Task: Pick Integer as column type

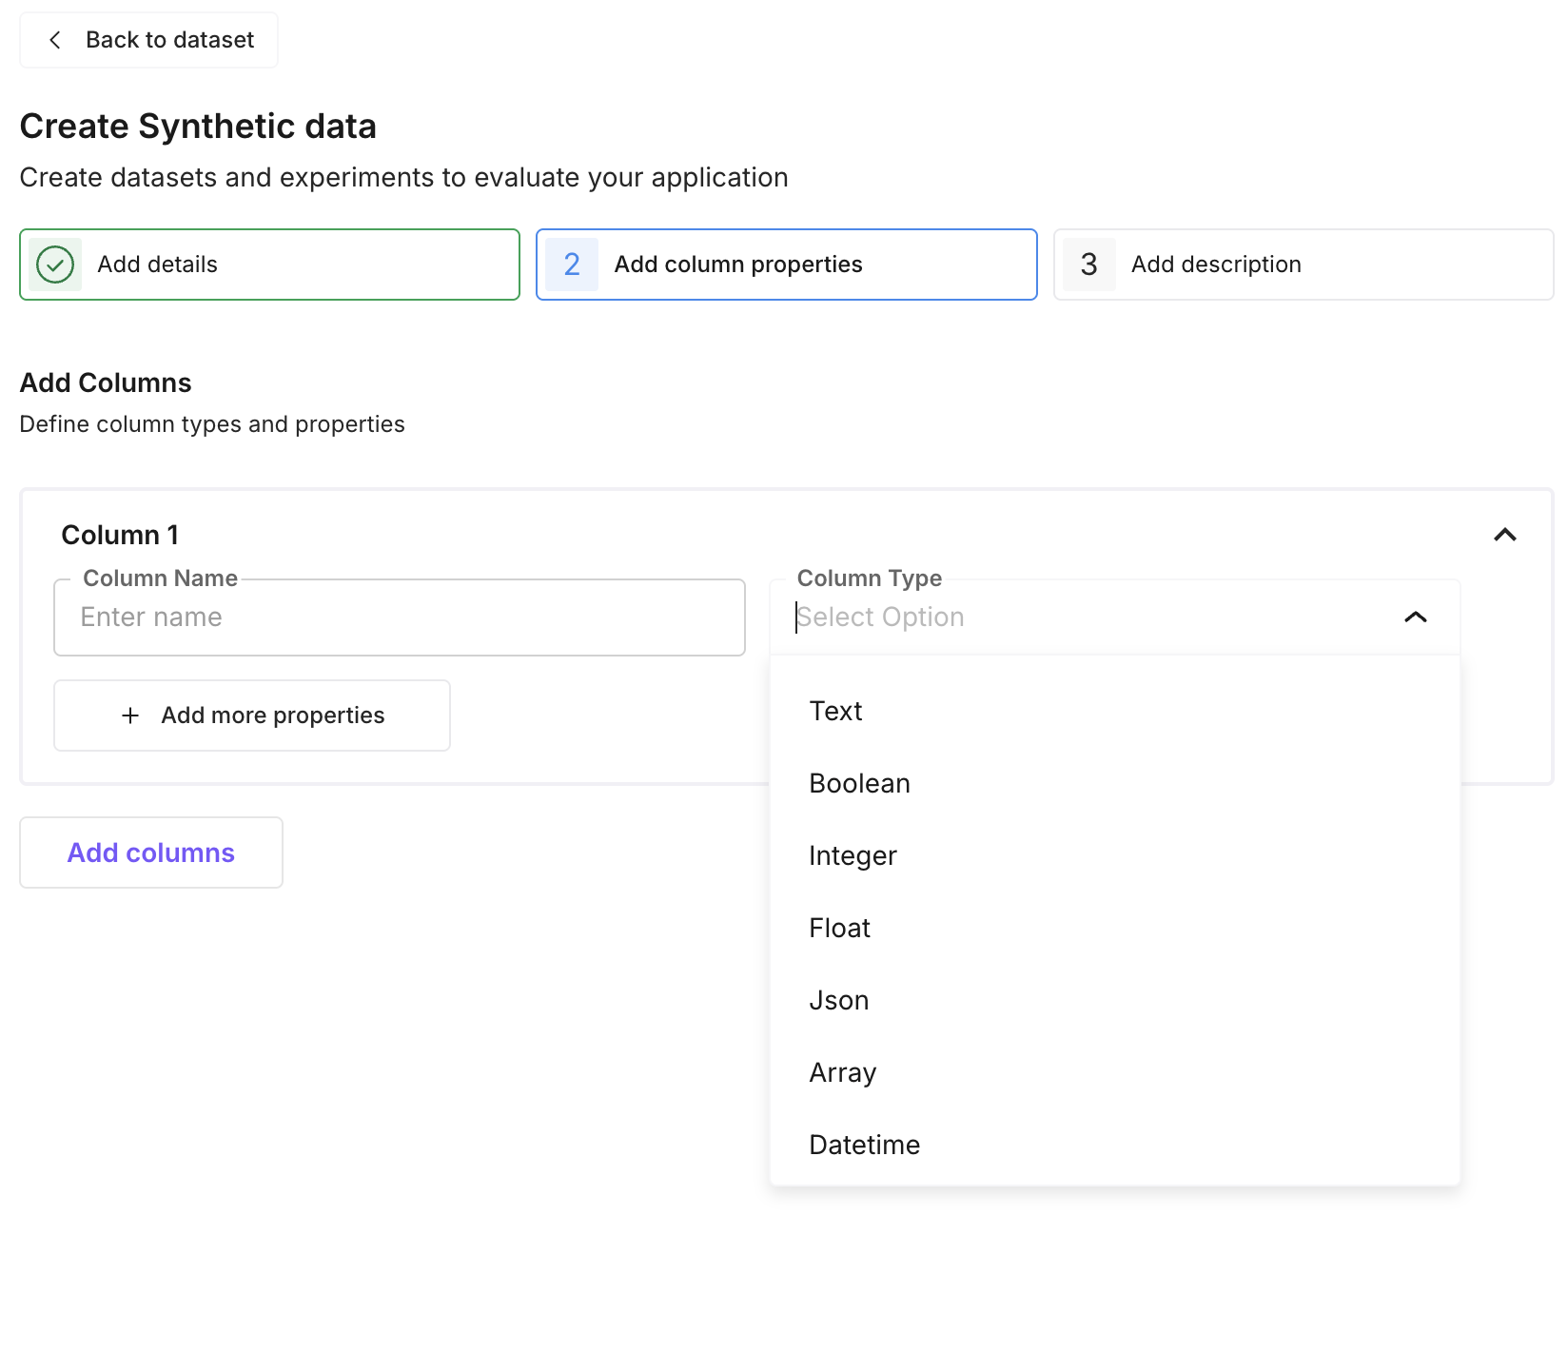Action: tap(853, 855)
